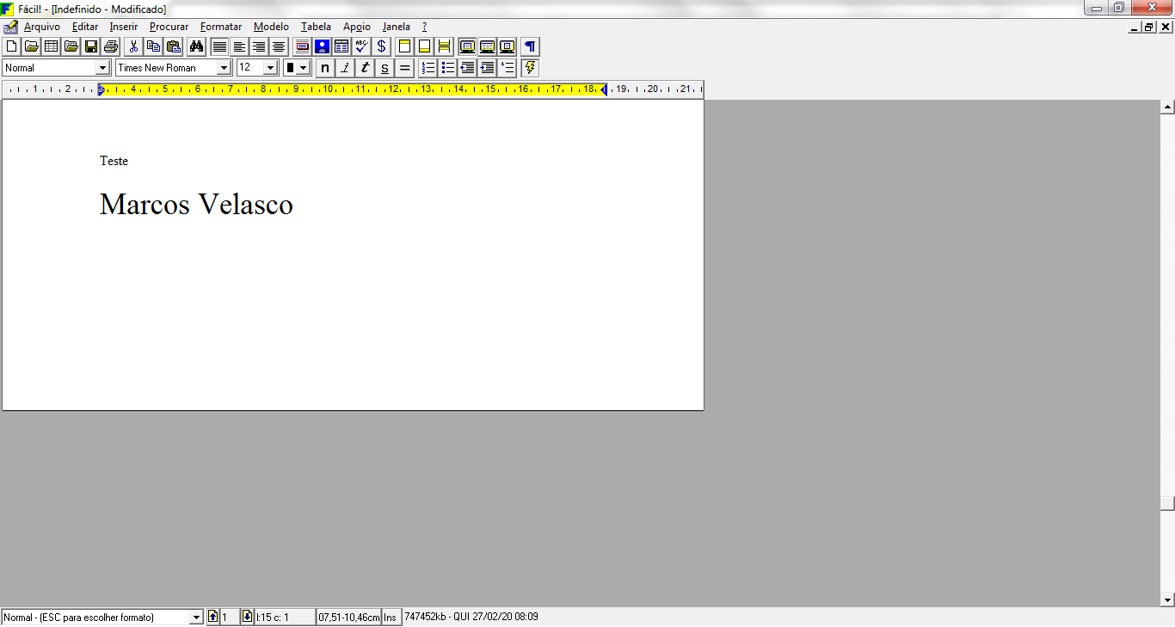Click the New document icon
The width and height of the screenshot is (1175, 627).
pos(11,46)
